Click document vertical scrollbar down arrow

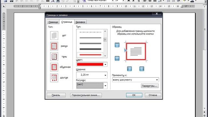[x=204, y=108]
